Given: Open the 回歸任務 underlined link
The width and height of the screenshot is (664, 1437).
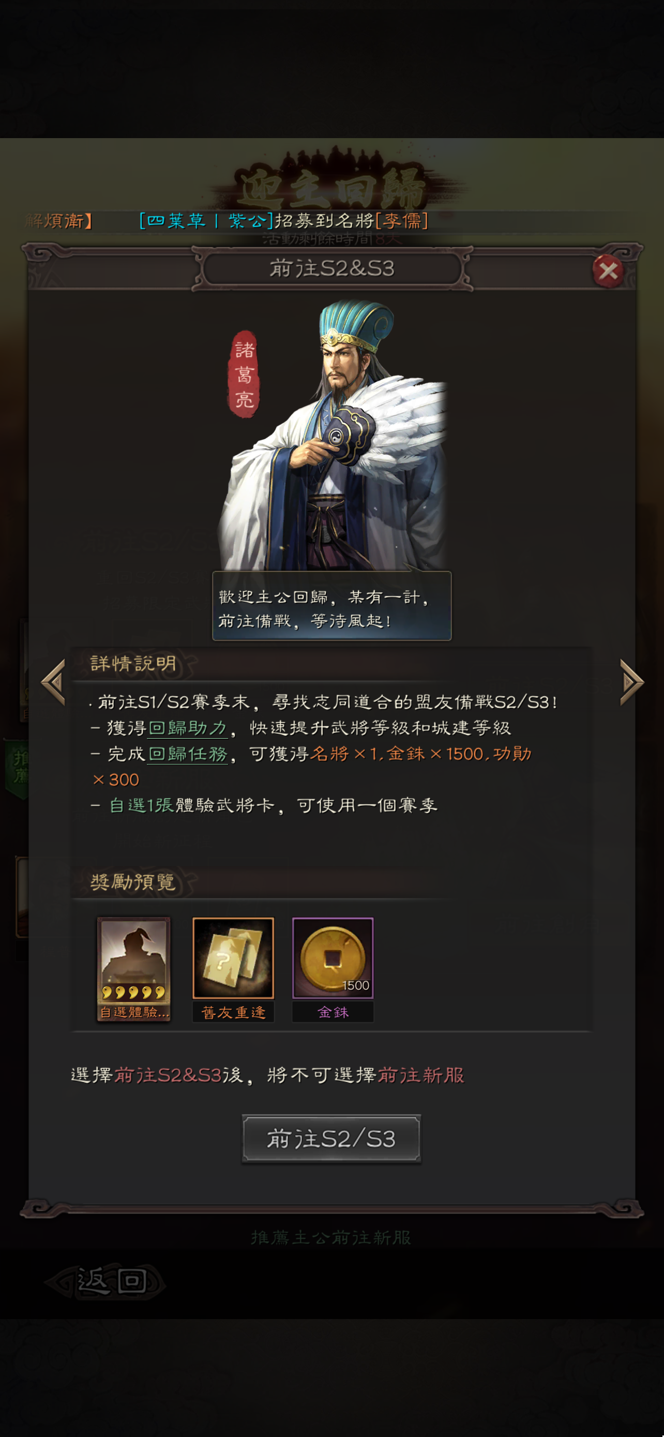Looking at the screenshot, I should pyautogui.click(x=188, y=754).
